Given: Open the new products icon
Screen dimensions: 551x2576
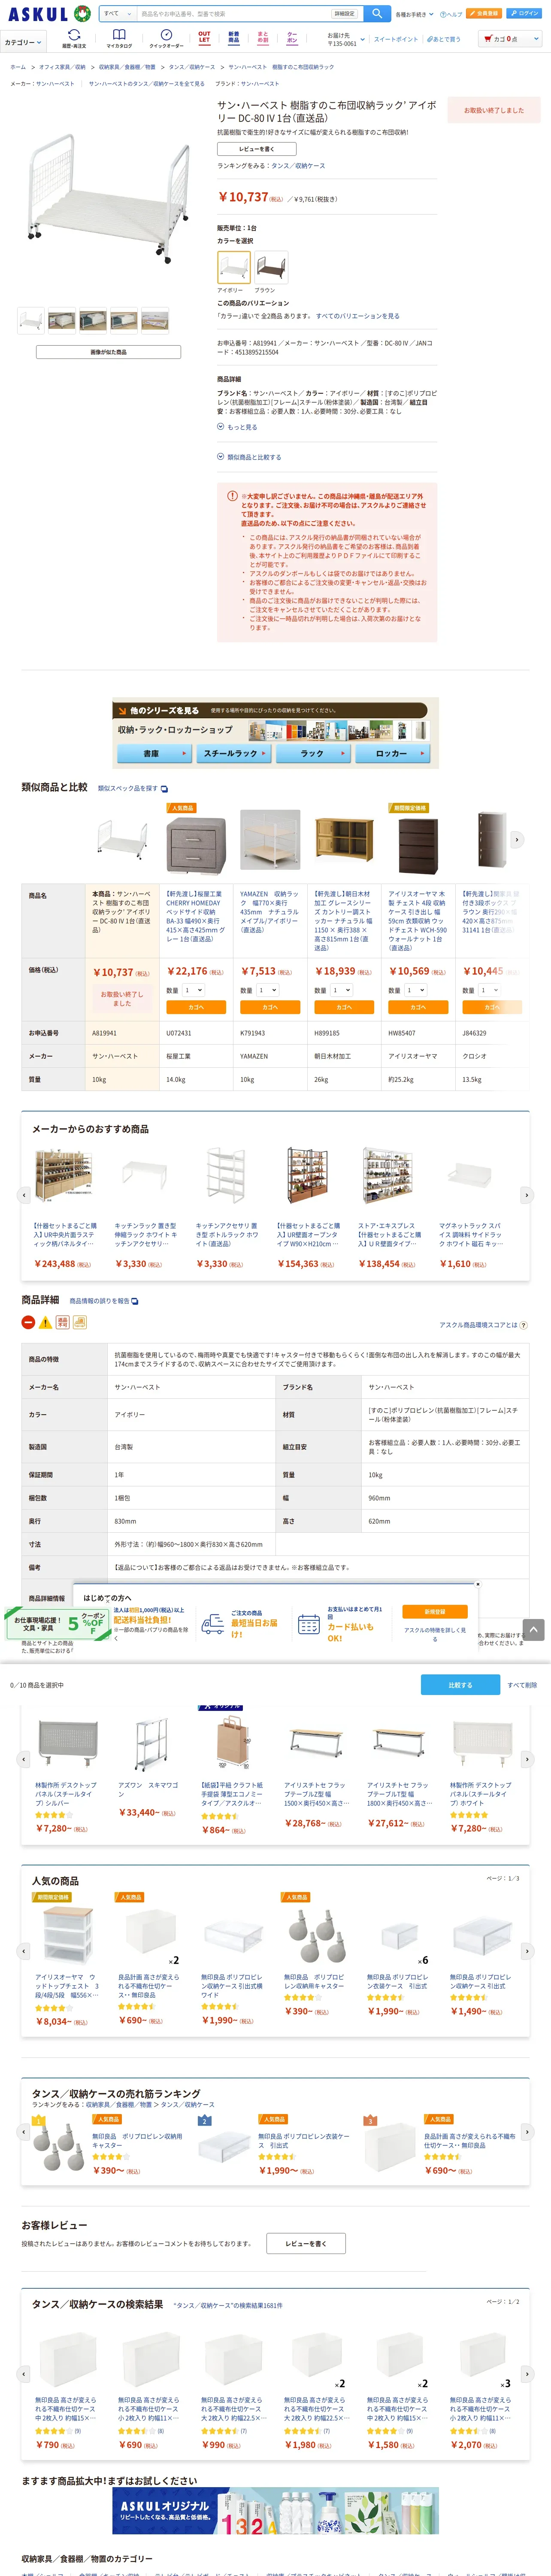Looking at the screenshot, I should 233,38.
